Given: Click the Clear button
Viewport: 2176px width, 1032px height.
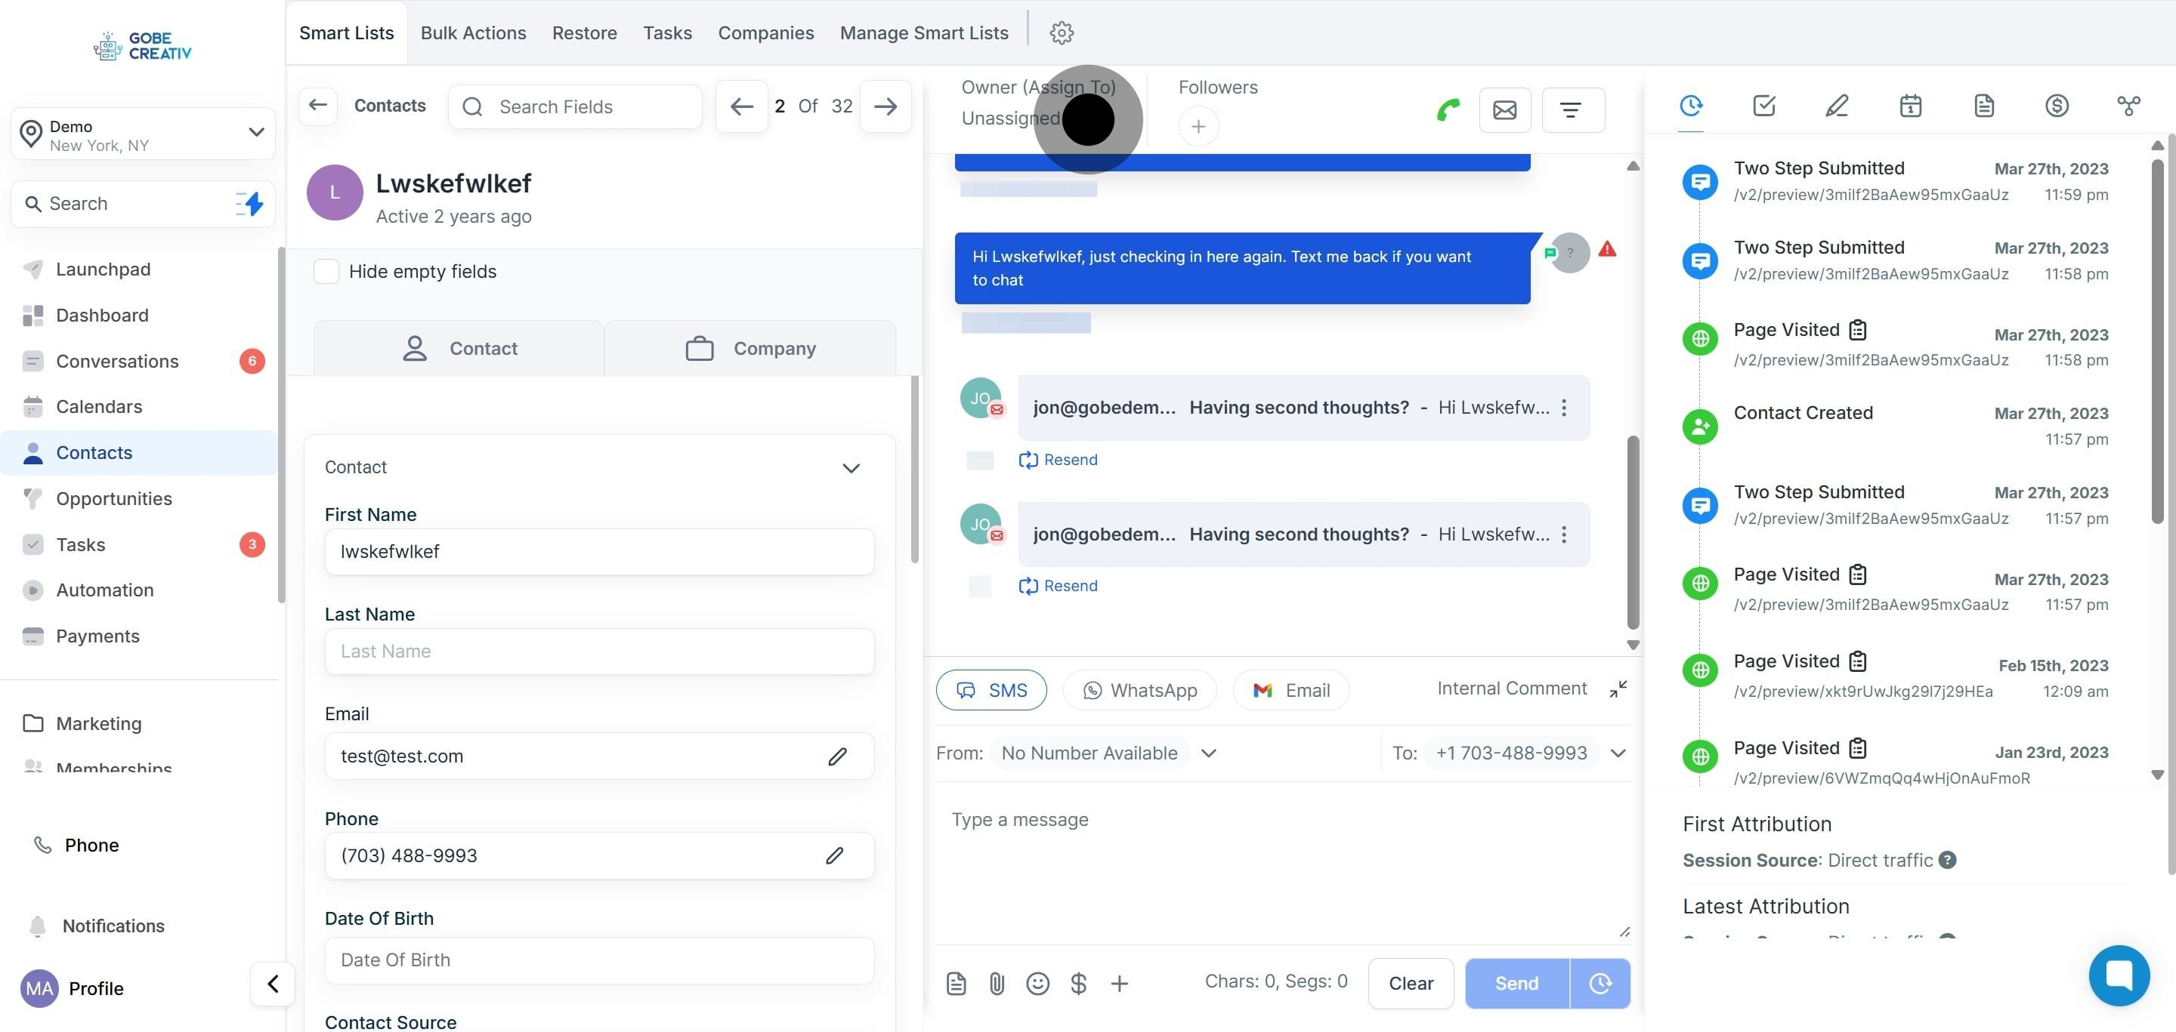Looking at the screenshot, I should pos(1410,983).
